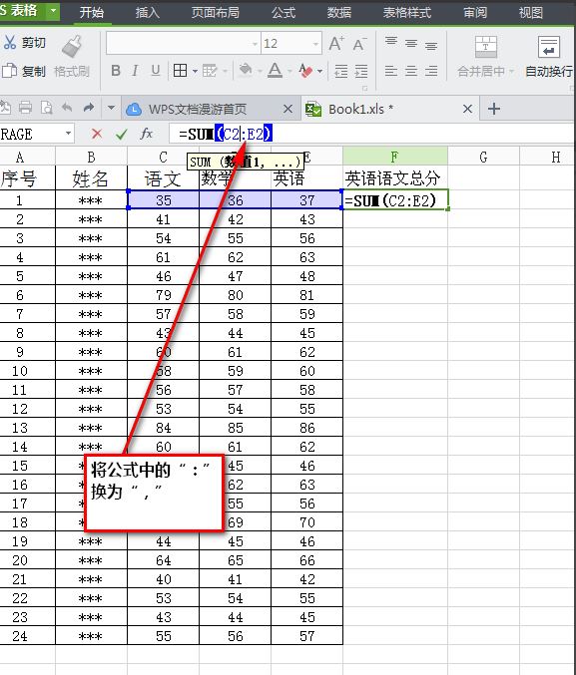Switch to the 数据 ribbon tab
The width and height of the screenshot is (576, 675).
point(338,12)
